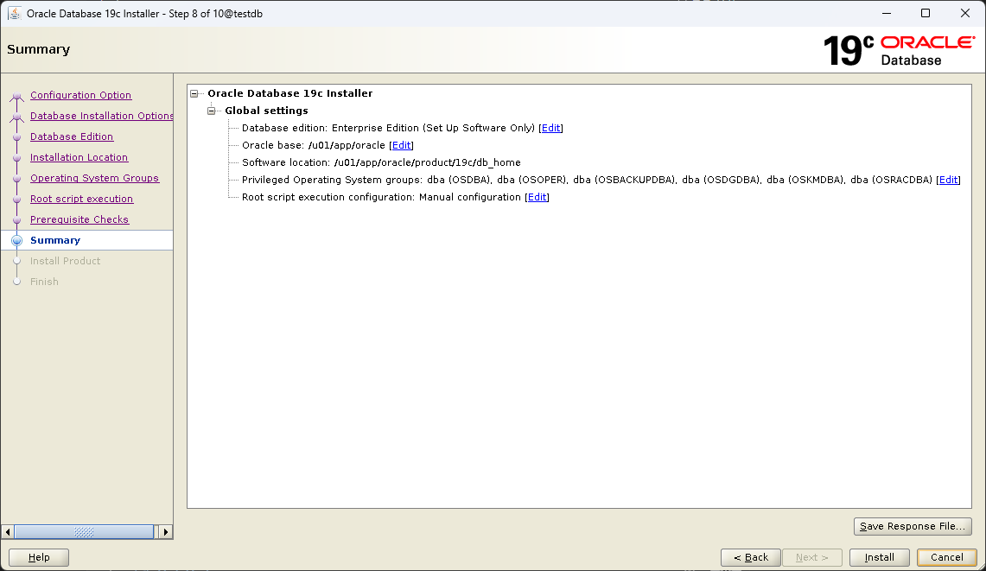The image size is (986, 571).
Task: Click sidebar scrollbar right arrow
Action: 165,532
